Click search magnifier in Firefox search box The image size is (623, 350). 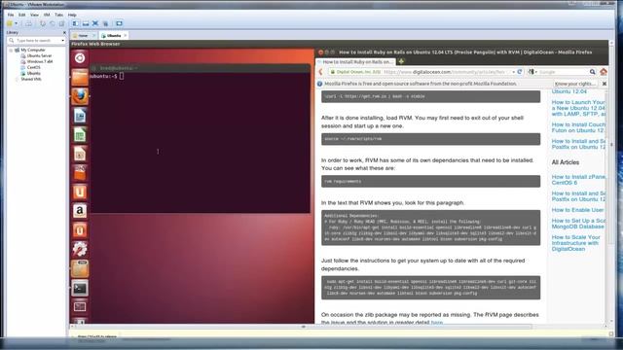593,72
